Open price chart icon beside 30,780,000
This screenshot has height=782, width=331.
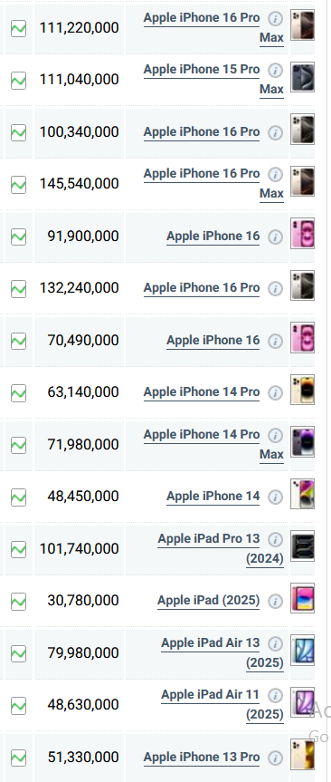coord(18,601)
